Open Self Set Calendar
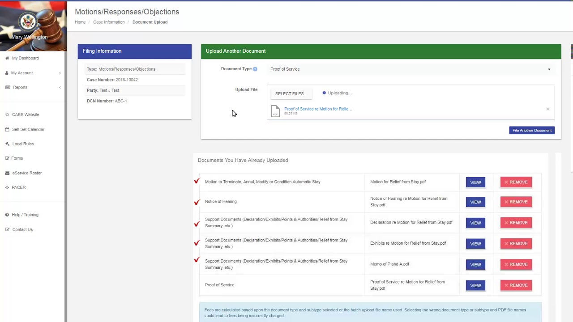The width and height of the screenshot is (573, 322). coord(28,129)
